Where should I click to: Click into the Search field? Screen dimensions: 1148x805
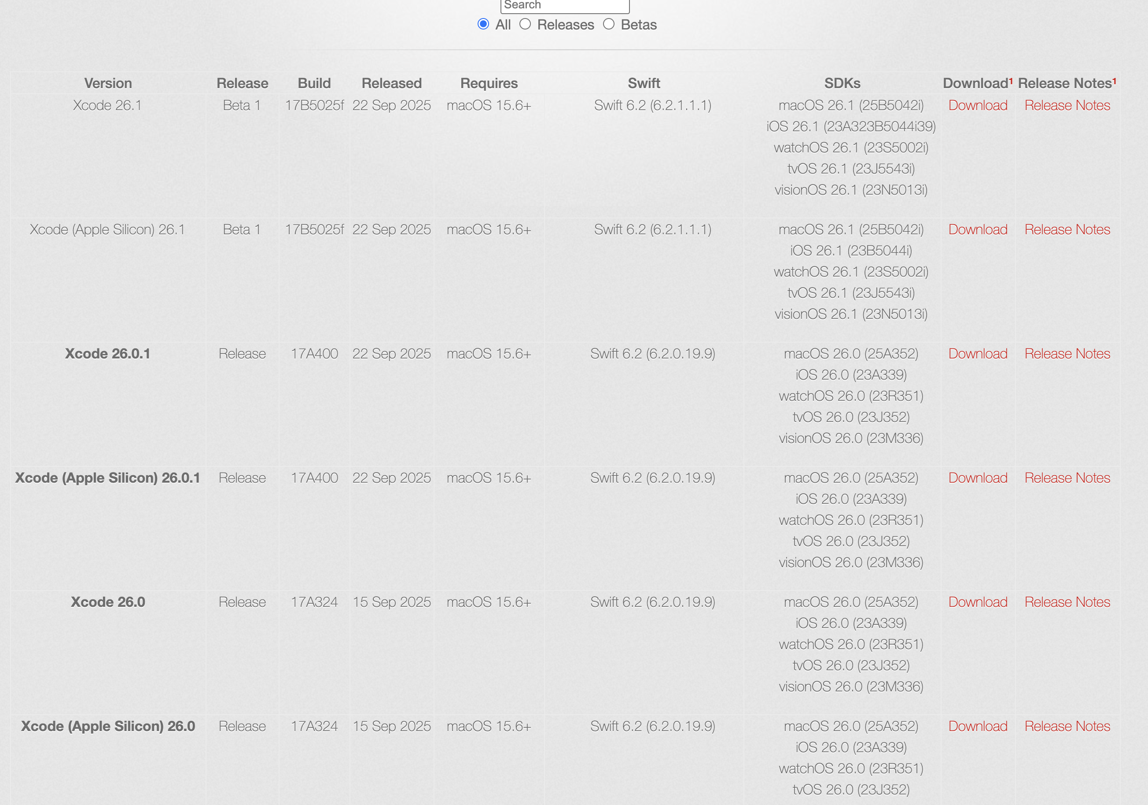pyautogui.click(x=564, y=5)
